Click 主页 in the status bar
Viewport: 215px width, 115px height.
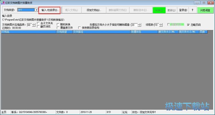pyautogui.click(x=4, y=112)
